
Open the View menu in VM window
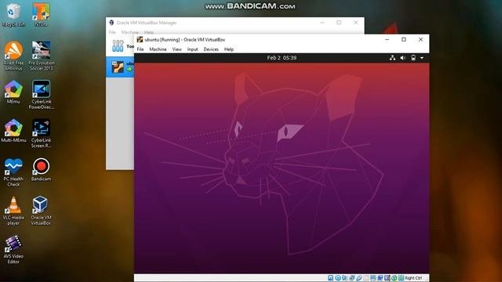(x=176, y=49)
